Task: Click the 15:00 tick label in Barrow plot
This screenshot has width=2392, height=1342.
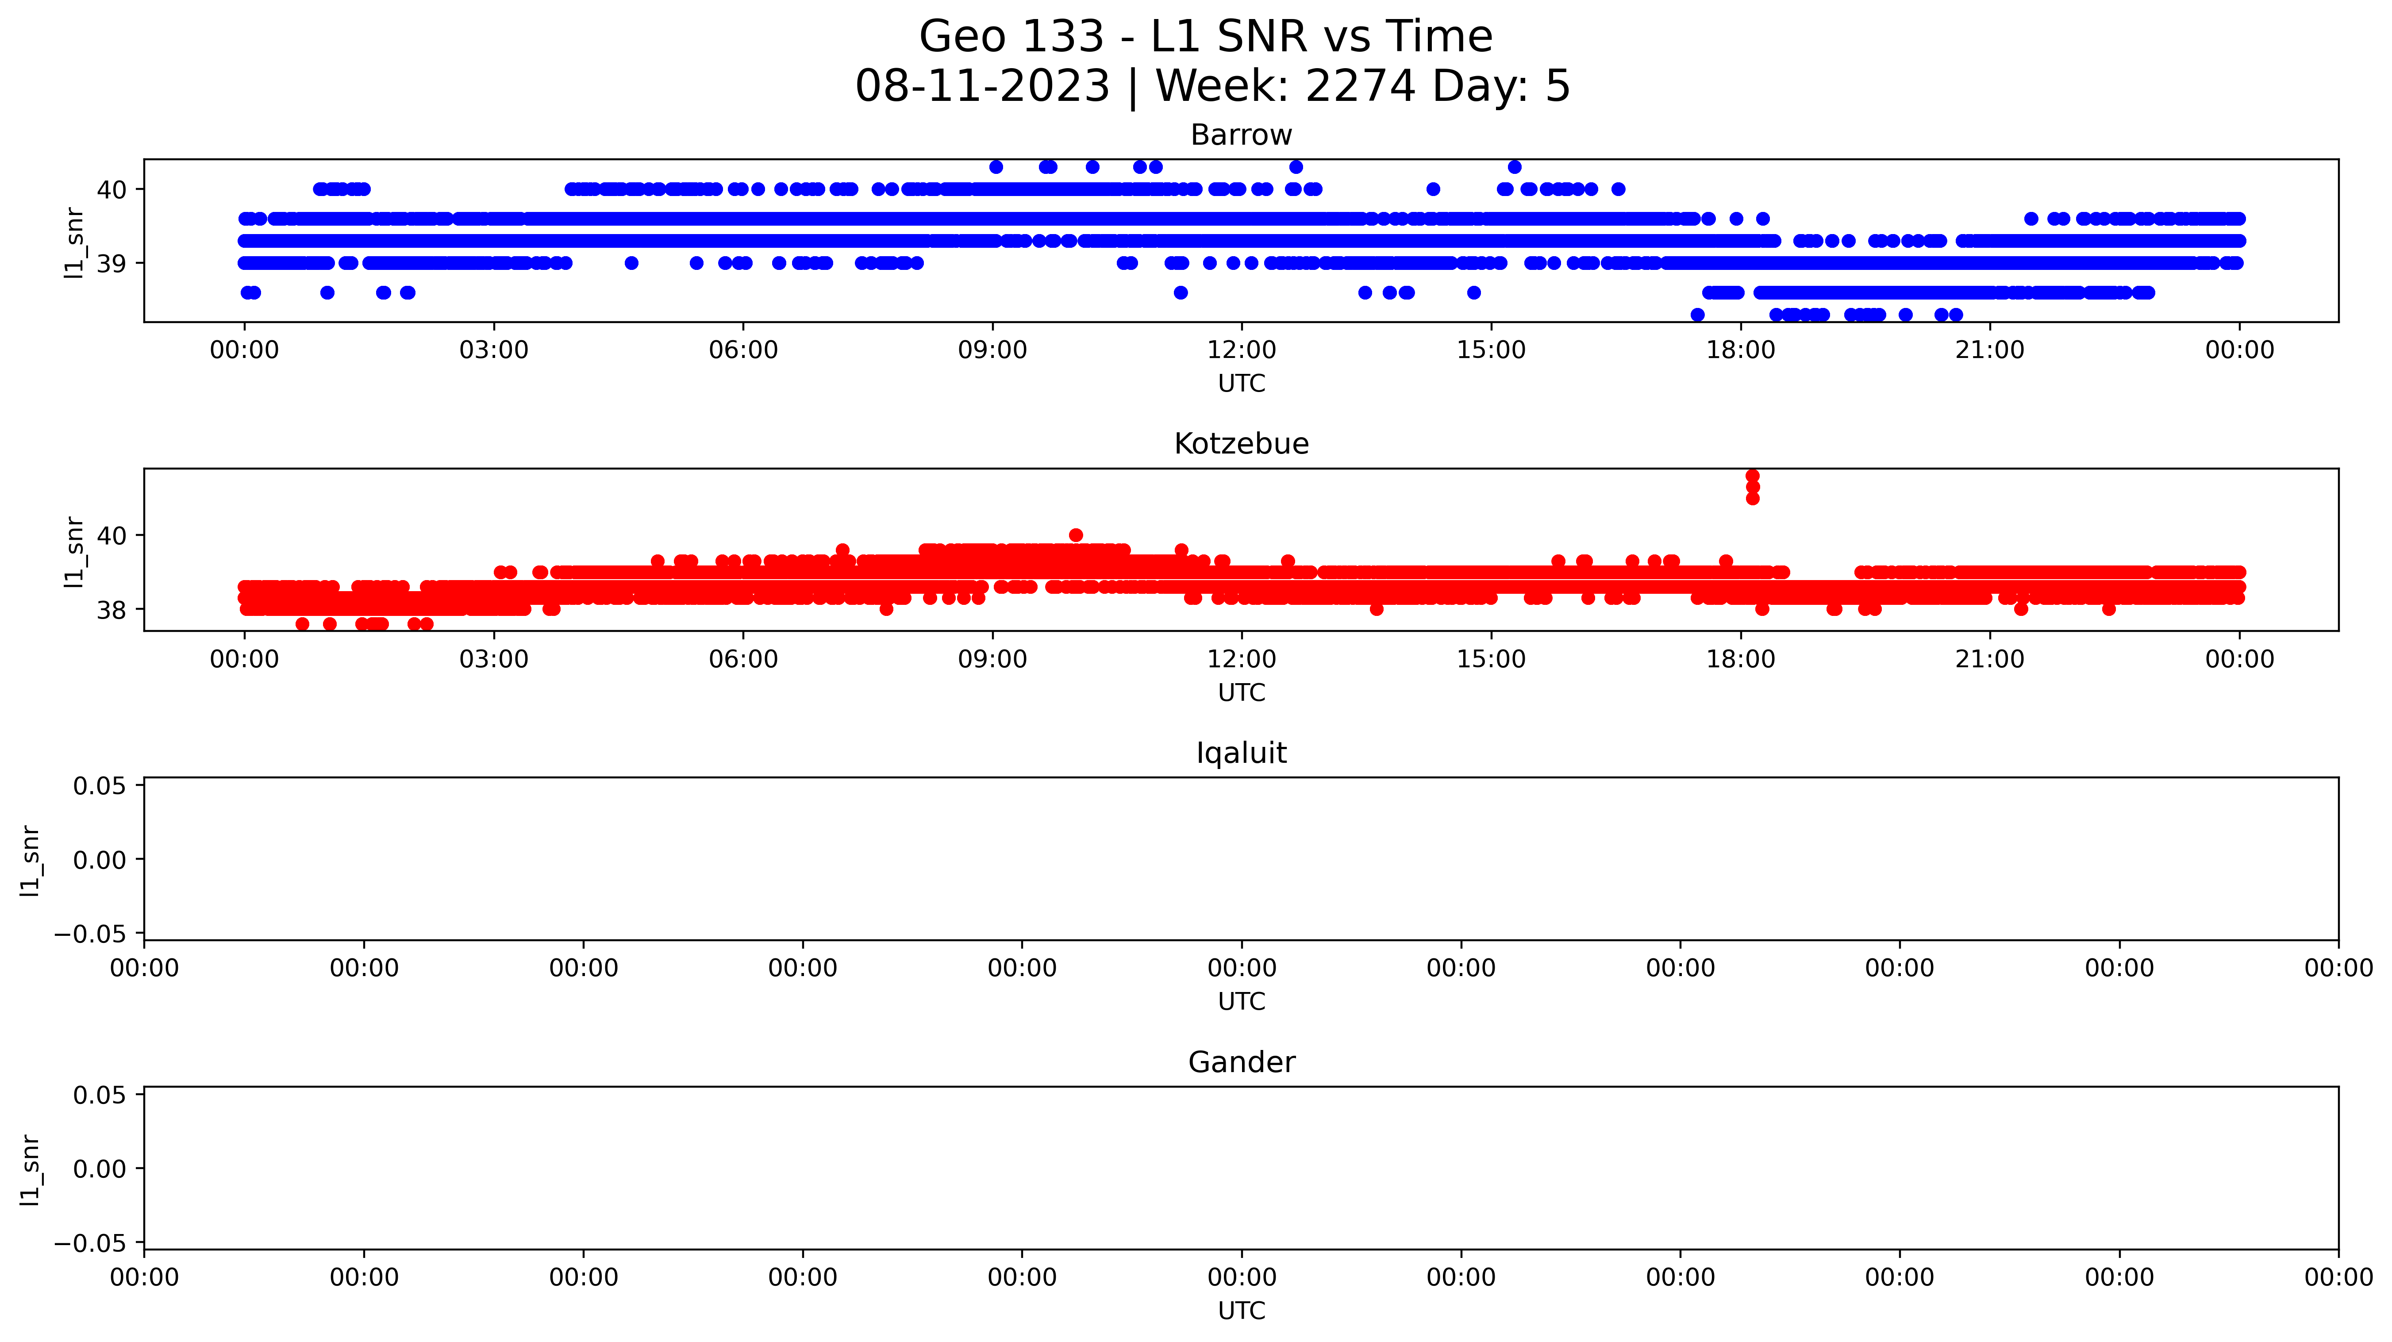Action: pos(1491,350)
